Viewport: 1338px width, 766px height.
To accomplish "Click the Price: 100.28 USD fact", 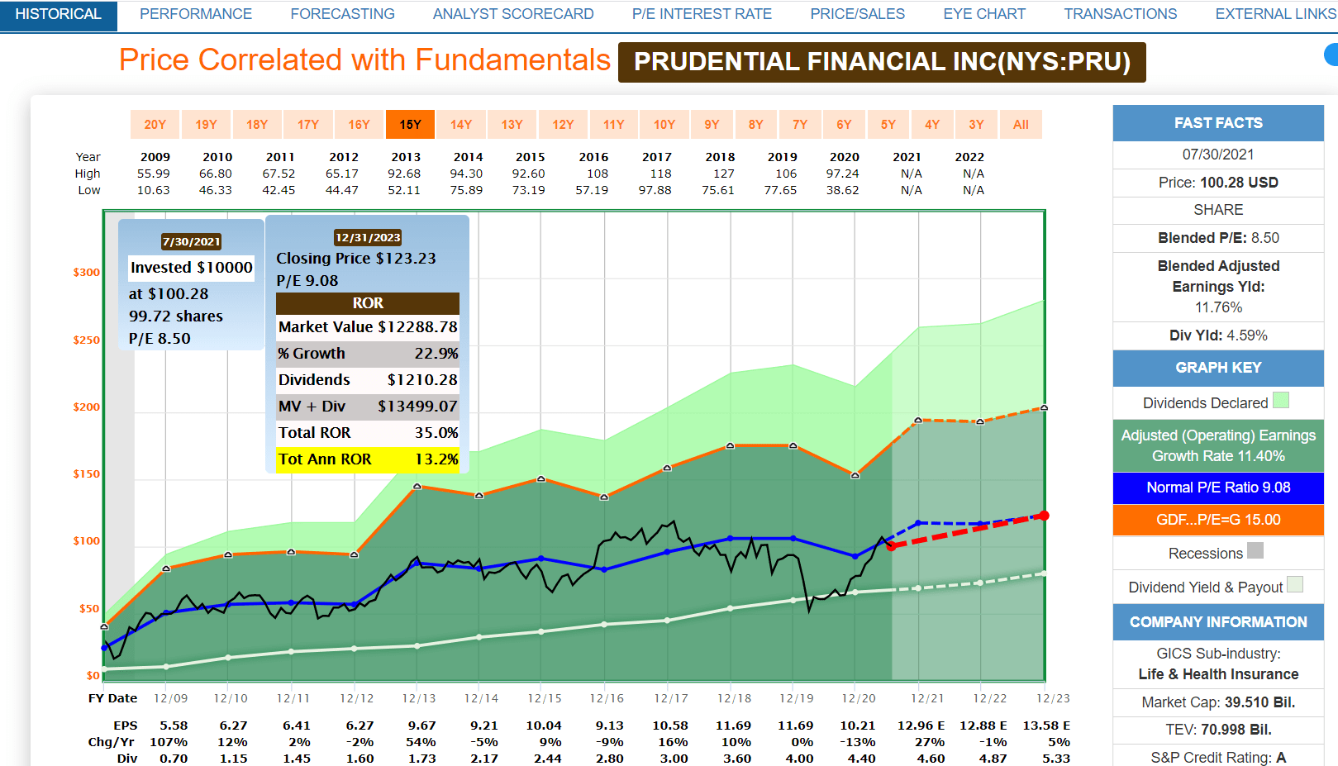I will pyautogui.click(x=1218, y=183).
